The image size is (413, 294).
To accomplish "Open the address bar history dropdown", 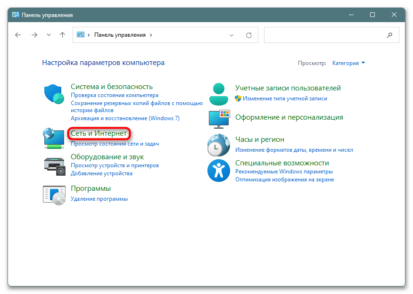I will pyautogui.click(x=231, y=35).
